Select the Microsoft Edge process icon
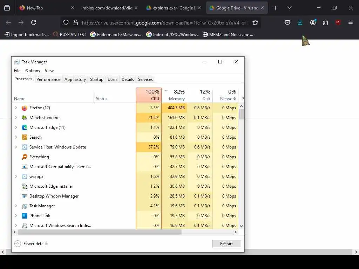 (24, 127)
